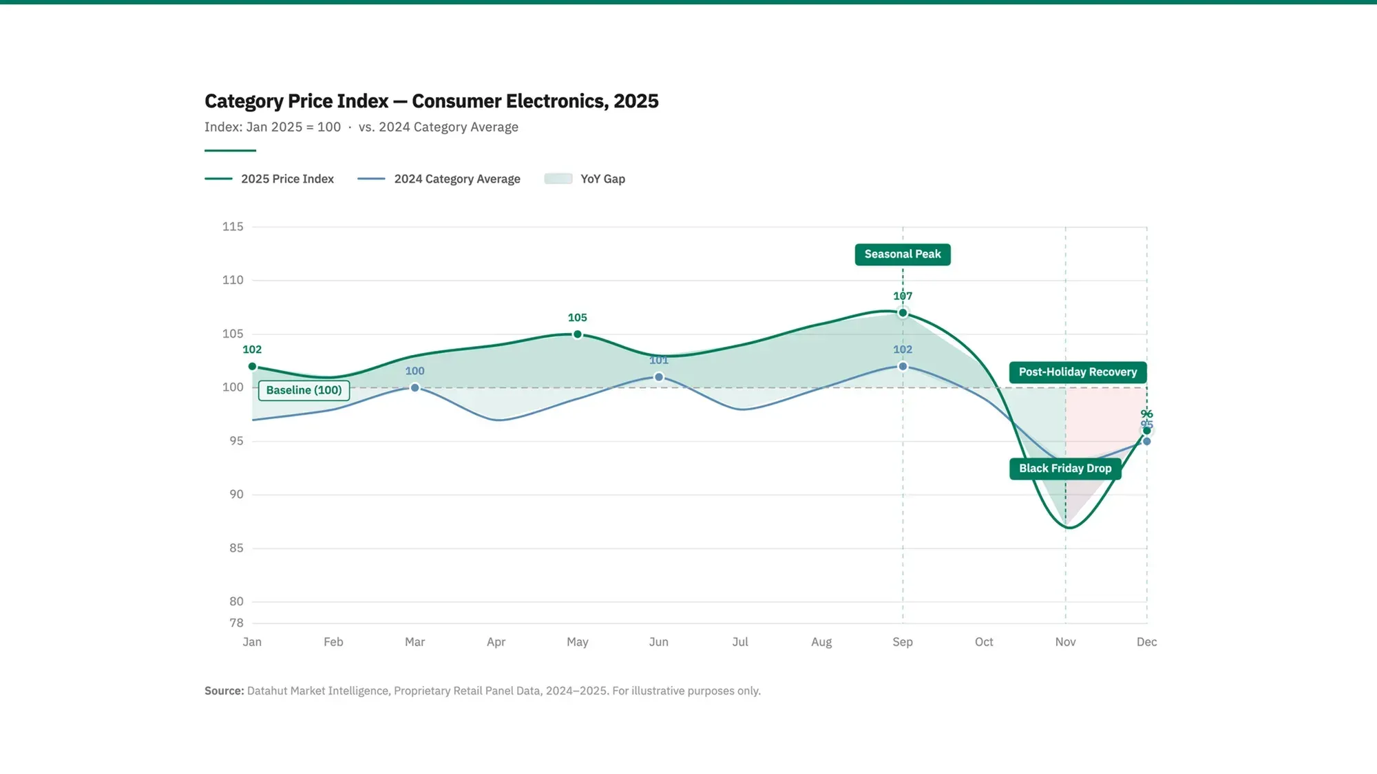The height and width of the screenshot is (774, 1377).
Task: Click the Apr x-axis label
Action: tap(496, 642)
